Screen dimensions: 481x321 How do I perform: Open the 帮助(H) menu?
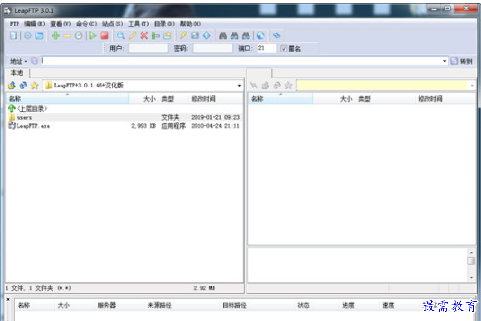coord(190,24)
